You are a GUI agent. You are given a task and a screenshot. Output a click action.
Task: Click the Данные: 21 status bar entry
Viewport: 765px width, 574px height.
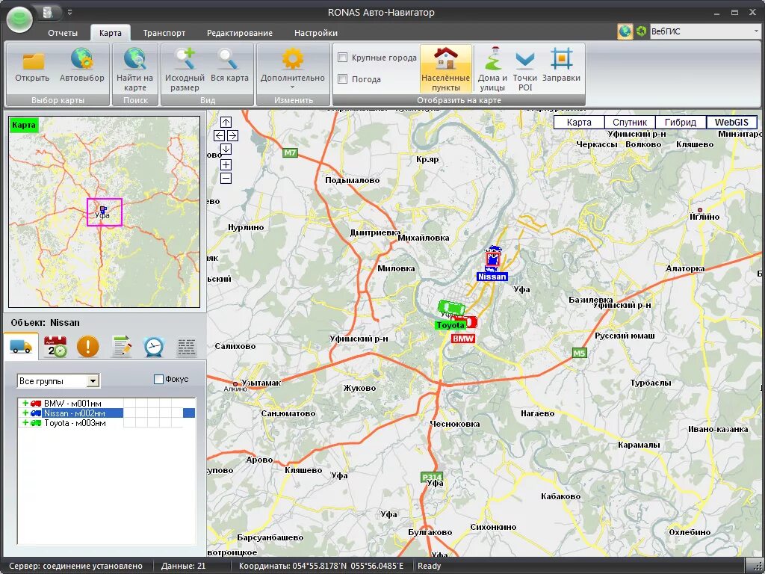[184, 567]
